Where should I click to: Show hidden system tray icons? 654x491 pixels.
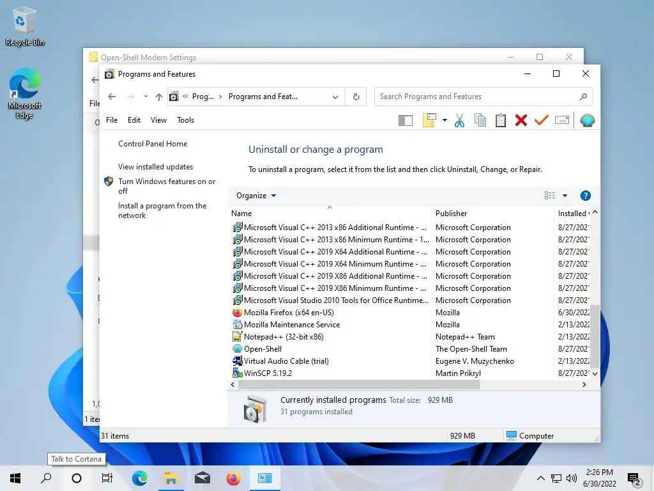point(540,478)
